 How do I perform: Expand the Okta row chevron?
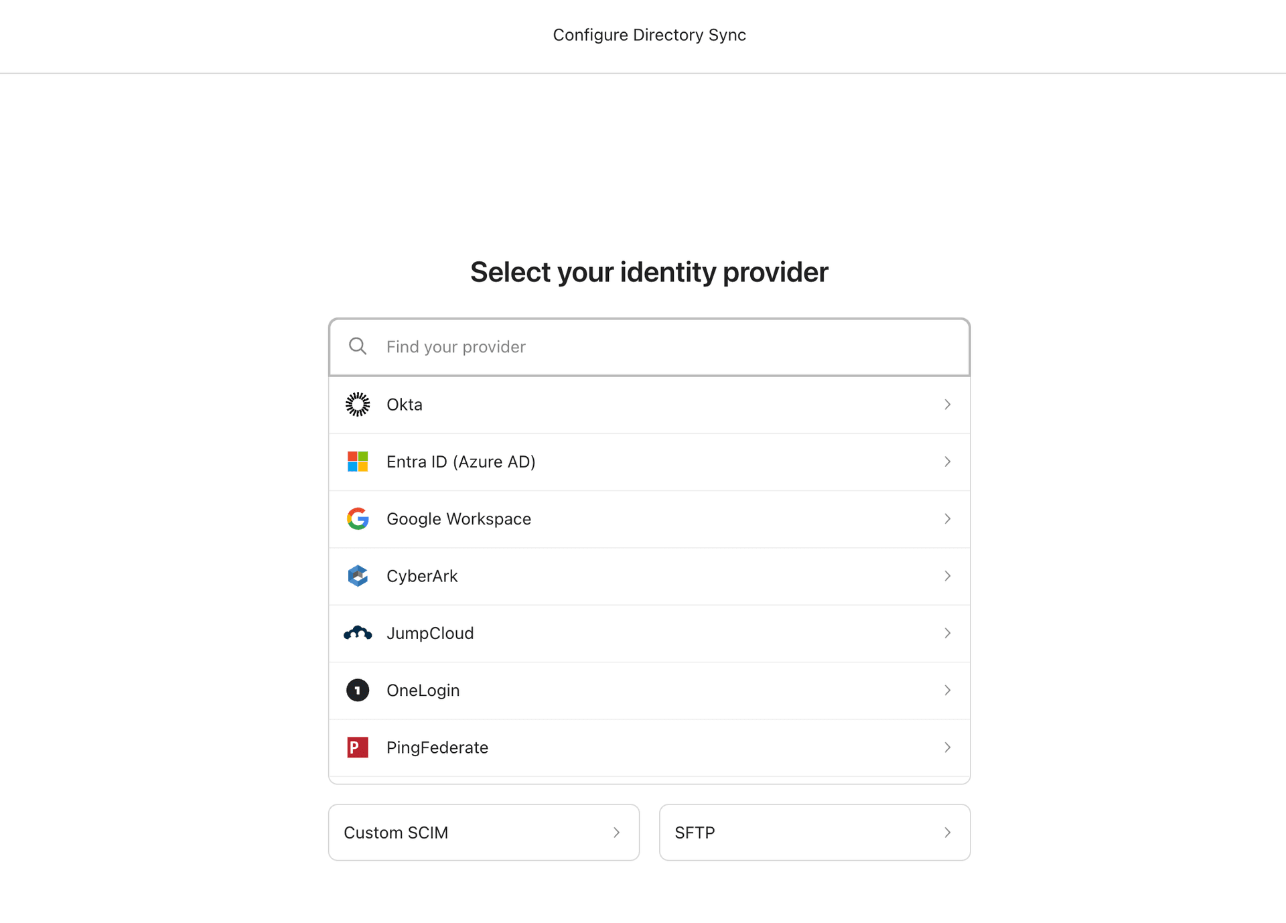[947, 404]
